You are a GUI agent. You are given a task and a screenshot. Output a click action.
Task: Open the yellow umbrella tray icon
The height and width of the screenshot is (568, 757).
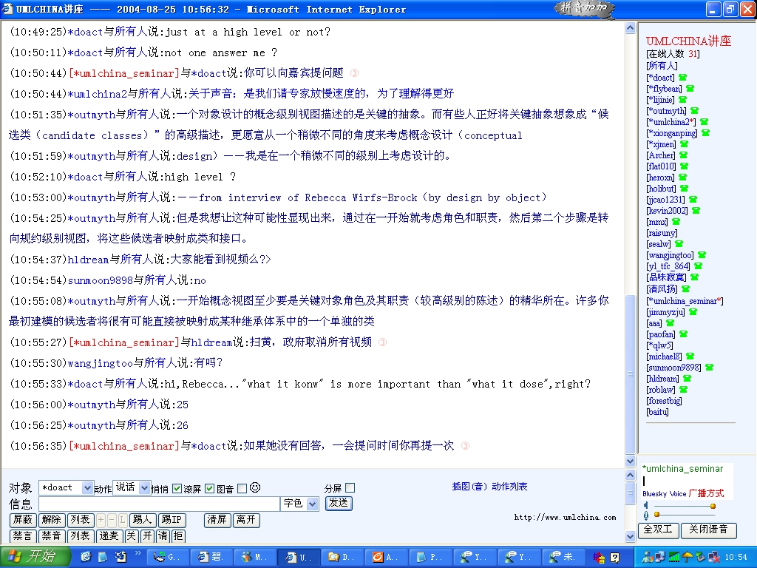coord(687,558)
